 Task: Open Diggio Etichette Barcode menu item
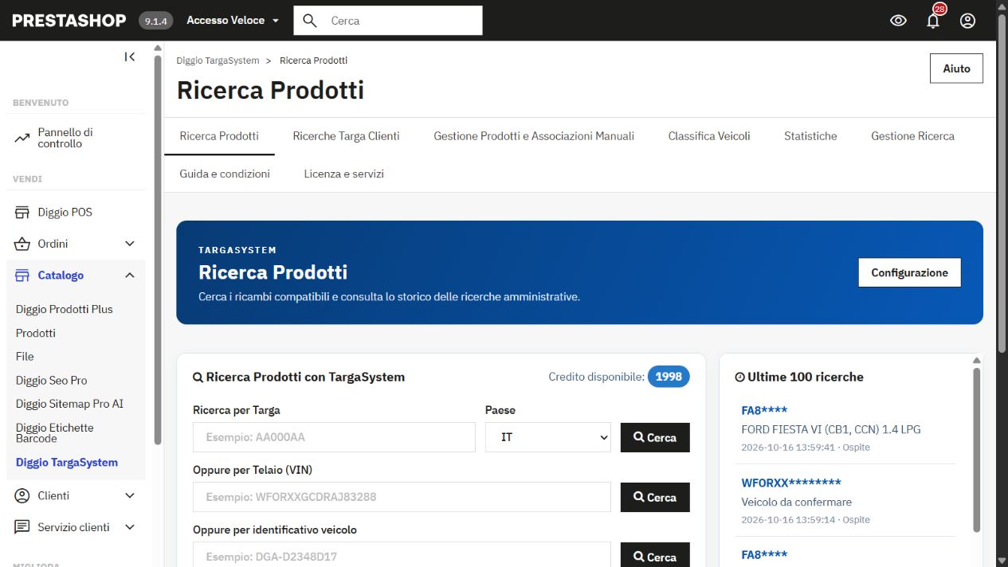click(x=55, y=433)
